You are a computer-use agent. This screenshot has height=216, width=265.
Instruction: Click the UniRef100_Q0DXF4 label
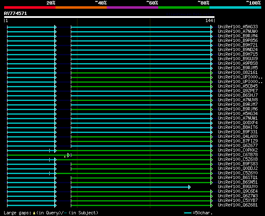tap(238, 123)
